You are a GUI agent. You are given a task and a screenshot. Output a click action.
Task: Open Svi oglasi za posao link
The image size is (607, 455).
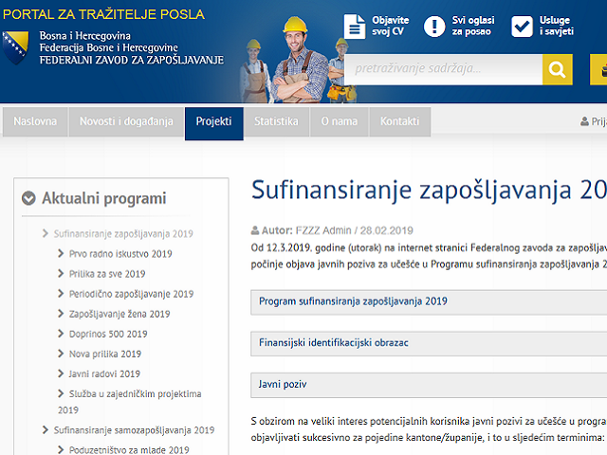pyautogui.click(x=473, y=26)
